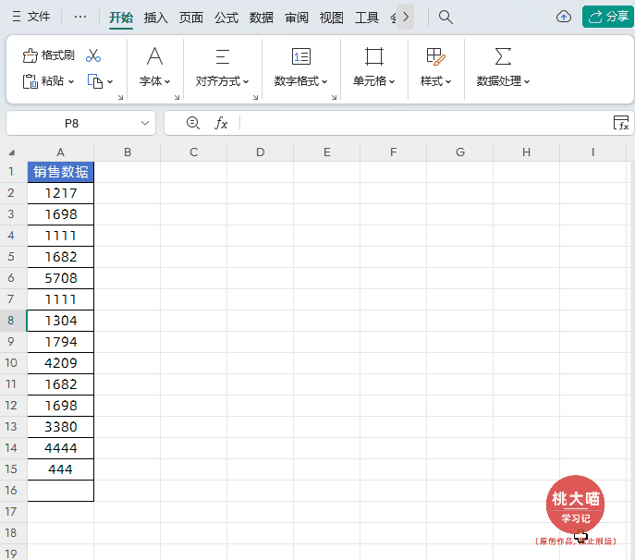Open the 视图 tab

(x=331, y=18)
